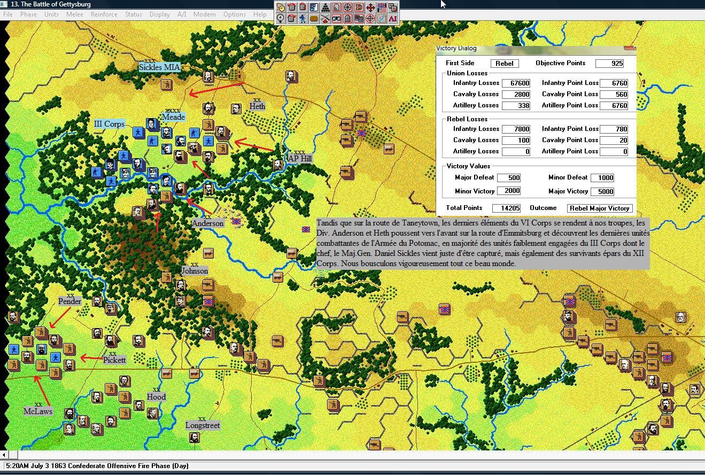This screenshot has width=705, height=475.
Task: Click the Total Points field showing 14205
Action: [x=506, y=208]
